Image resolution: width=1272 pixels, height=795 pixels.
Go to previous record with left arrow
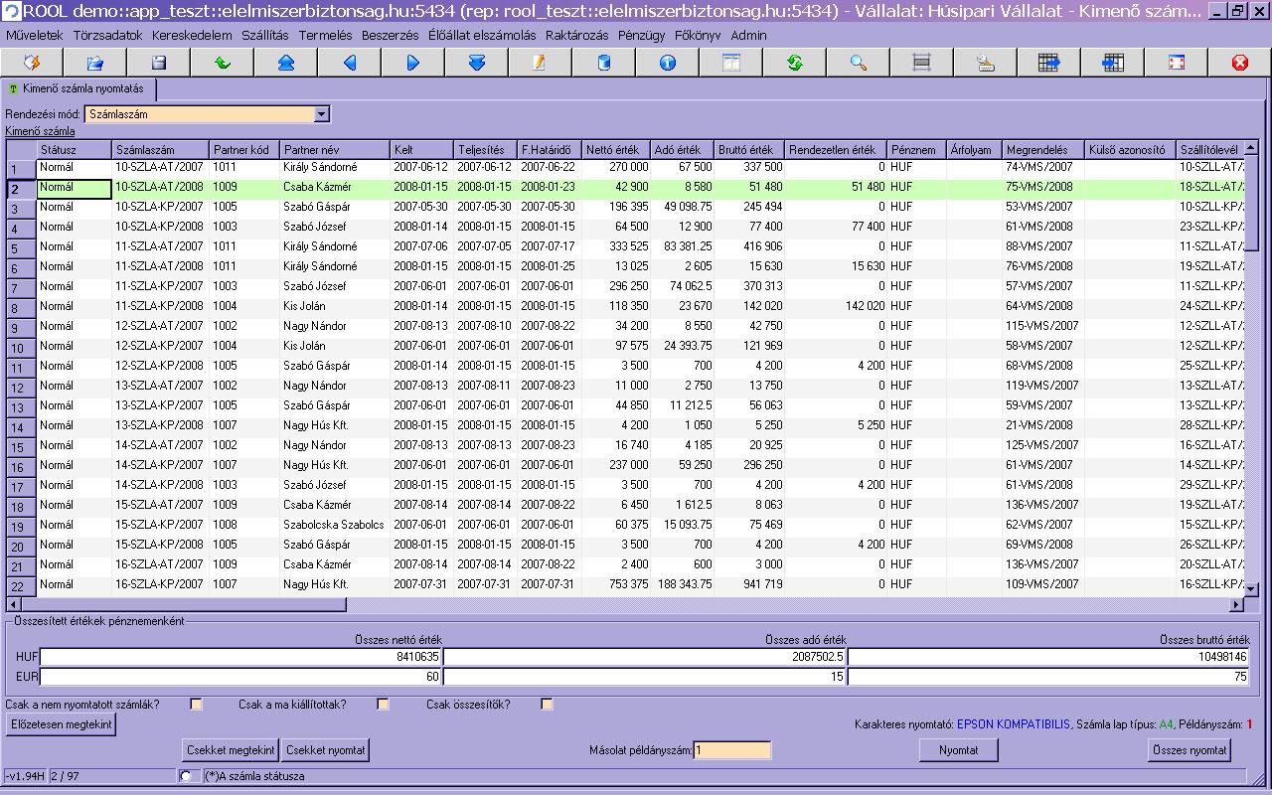(350, 63)
